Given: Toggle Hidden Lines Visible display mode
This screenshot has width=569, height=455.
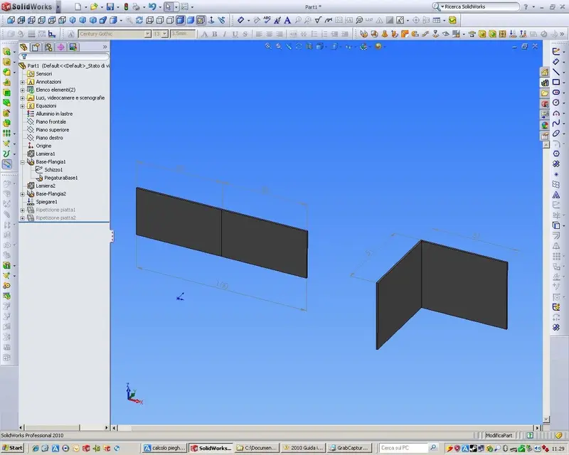Looking at the screenshot, I should 160,21.
